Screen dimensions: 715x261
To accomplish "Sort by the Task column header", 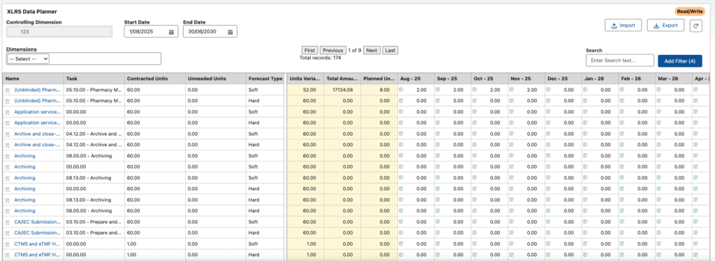I will coord(94,79).
